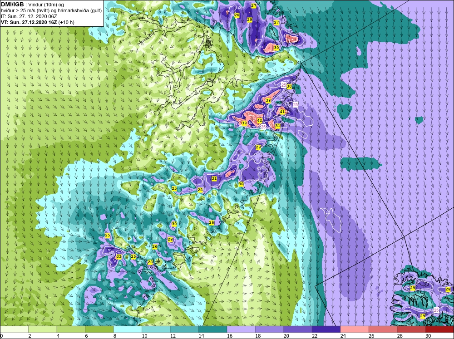Pick the legend color between 8 and 10

click(128, 329)
